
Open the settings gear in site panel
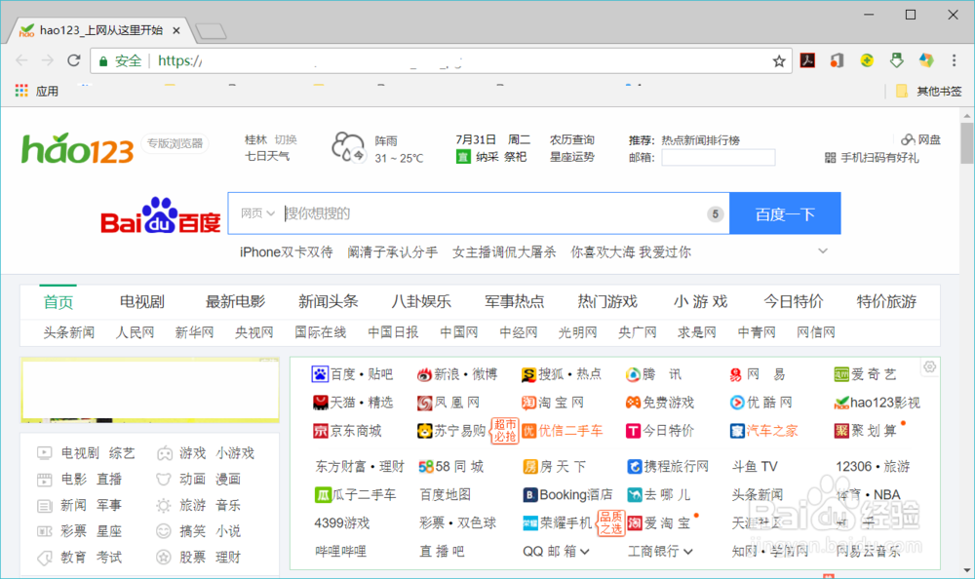[x=929, y=367]
